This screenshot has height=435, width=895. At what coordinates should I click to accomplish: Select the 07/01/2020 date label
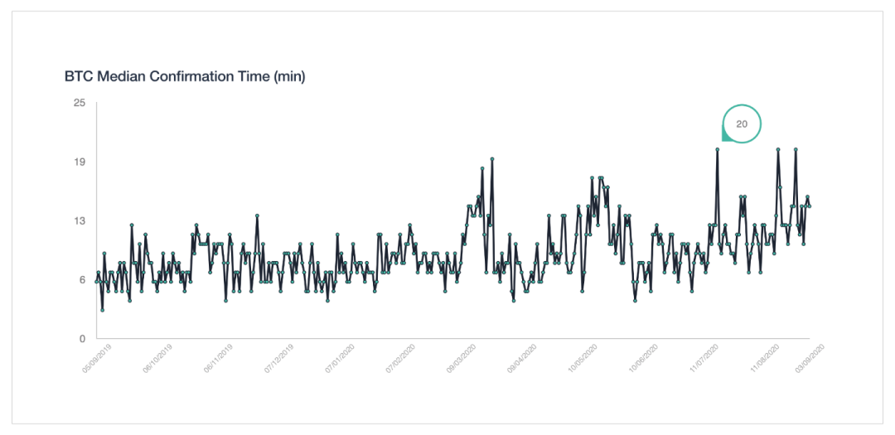[x=342, y=358]
